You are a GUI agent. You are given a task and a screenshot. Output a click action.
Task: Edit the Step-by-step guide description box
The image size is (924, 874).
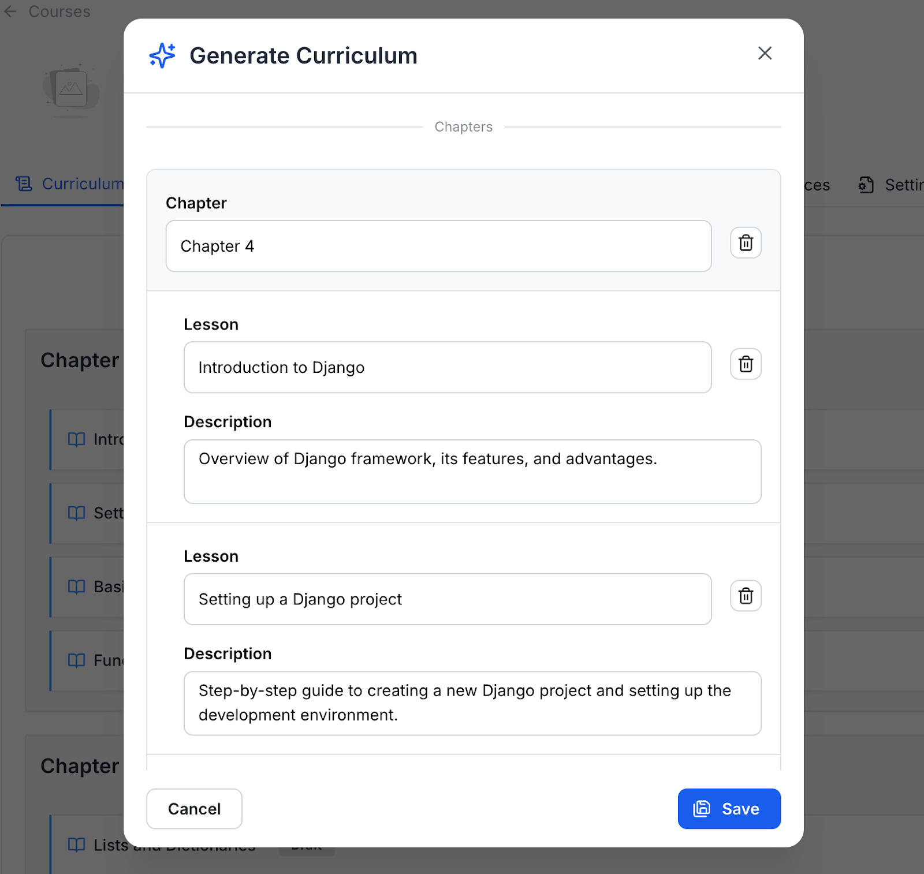pos(472,703)
